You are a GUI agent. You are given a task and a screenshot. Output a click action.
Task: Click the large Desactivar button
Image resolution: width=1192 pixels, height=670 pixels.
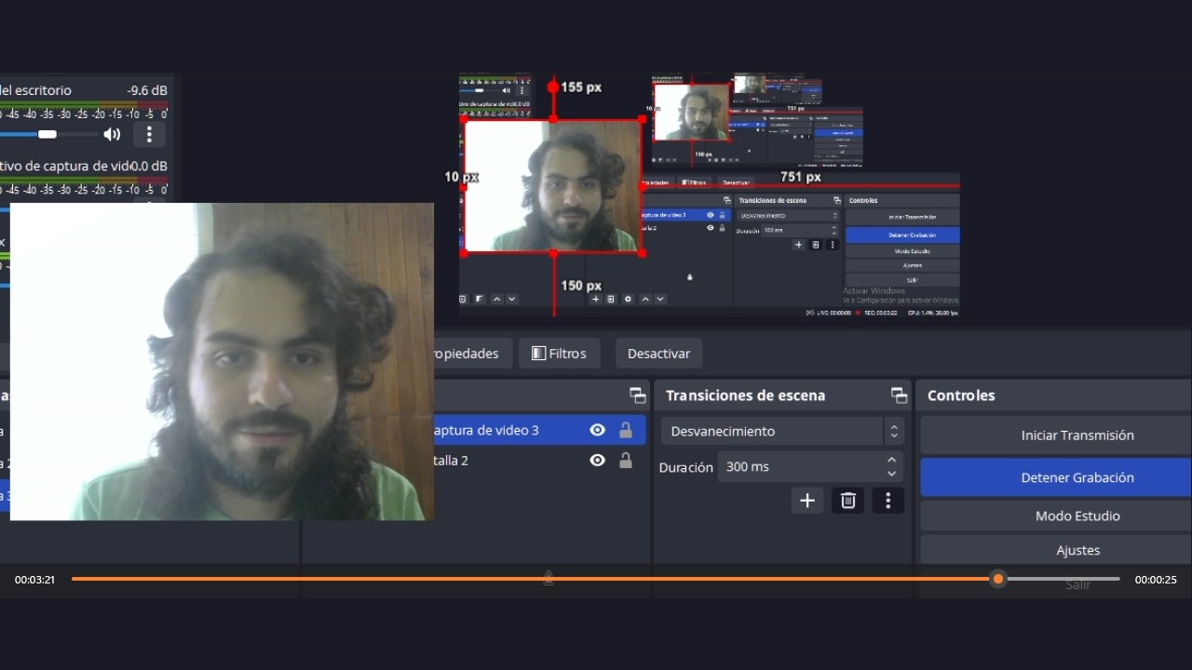pos(658,354)
